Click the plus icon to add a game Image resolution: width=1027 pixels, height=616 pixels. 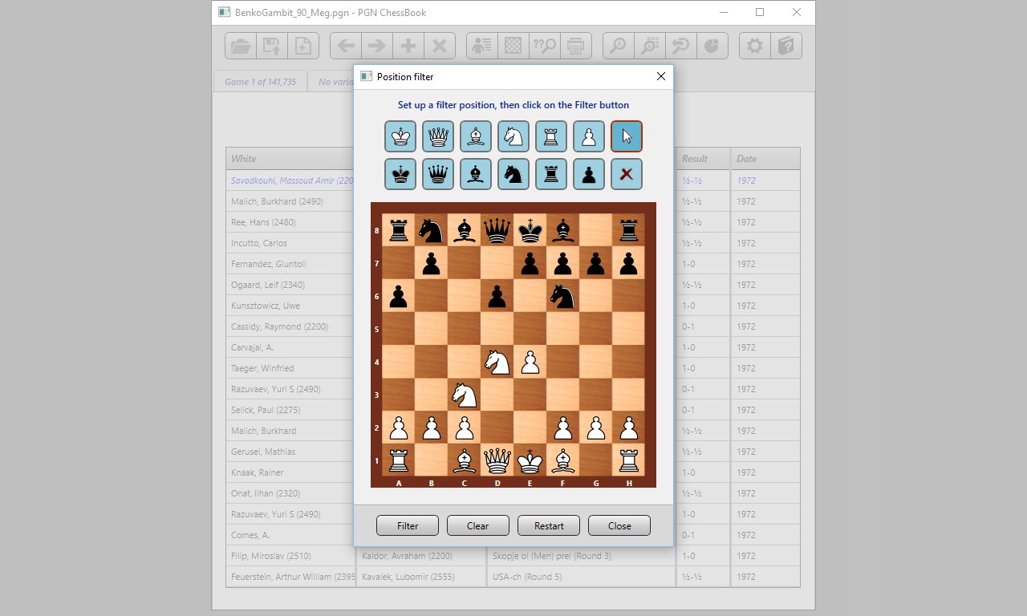click(x=408, y=46)
